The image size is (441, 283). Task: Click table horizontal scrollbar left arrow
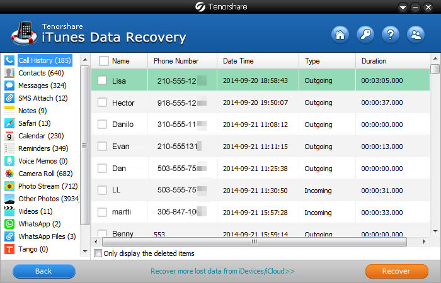coord(96,241)
